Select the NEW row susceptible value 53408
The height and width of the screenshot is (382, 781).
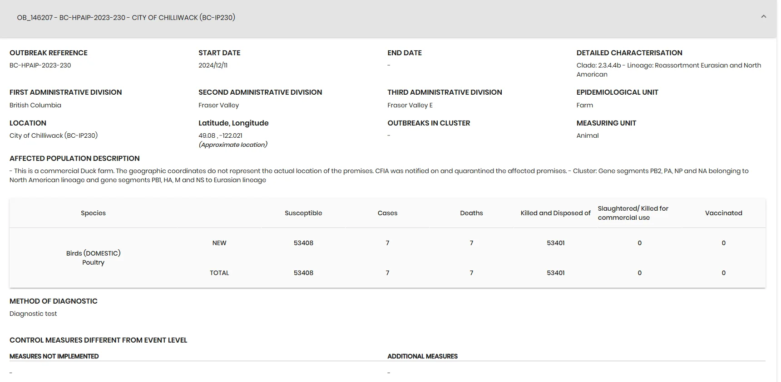click(303, 243)
